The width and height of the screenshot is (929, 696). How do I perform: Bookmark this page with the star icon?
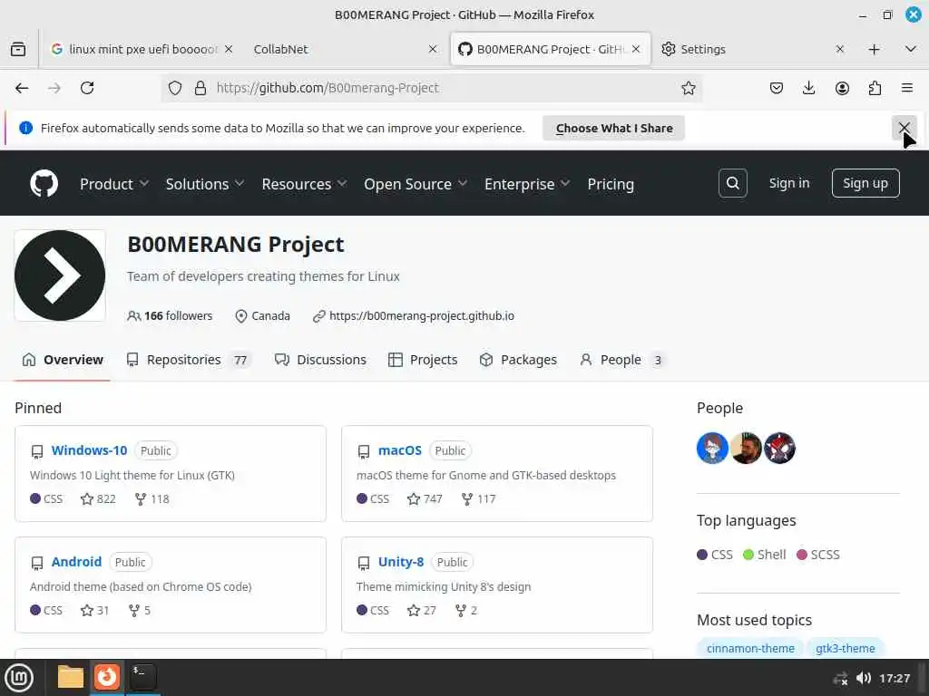click(x=689, y=88)
